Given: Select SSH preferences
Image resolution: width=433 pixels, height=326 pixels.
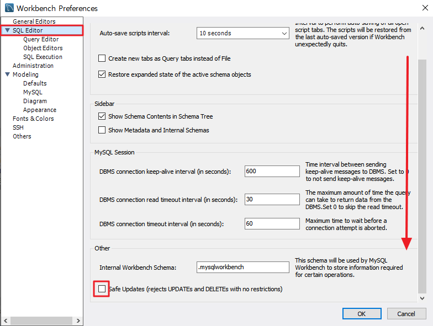Looking at the screenshot, I should coord(18,127).
